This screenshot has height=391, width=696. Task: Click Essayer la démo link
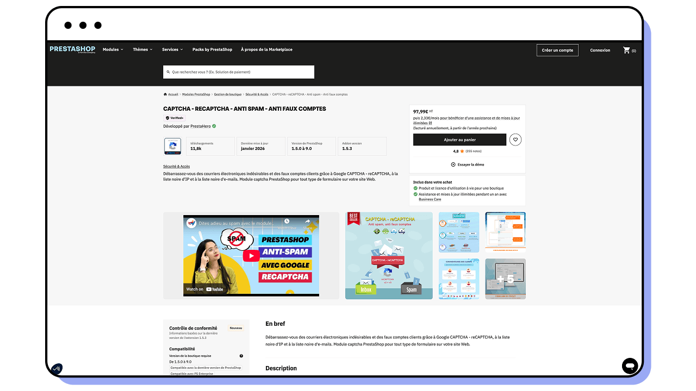pyautogui.click(x=468, y=165)
